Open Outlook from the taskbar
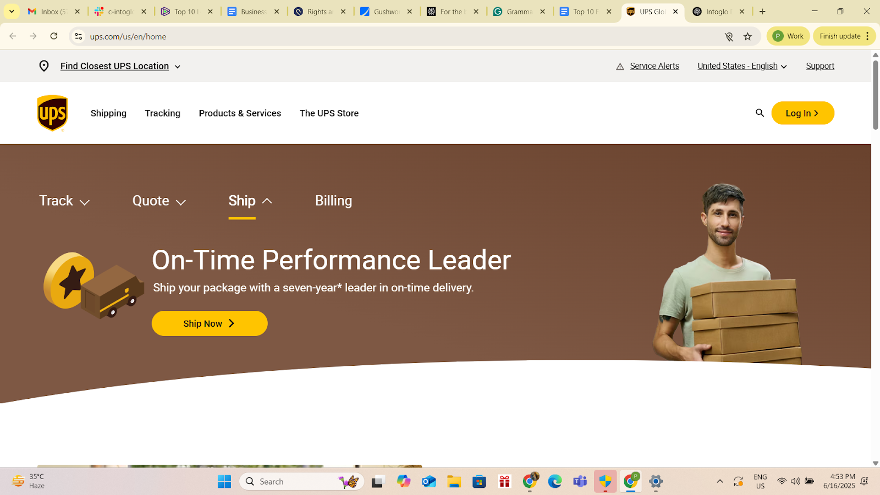 (429, 482)
